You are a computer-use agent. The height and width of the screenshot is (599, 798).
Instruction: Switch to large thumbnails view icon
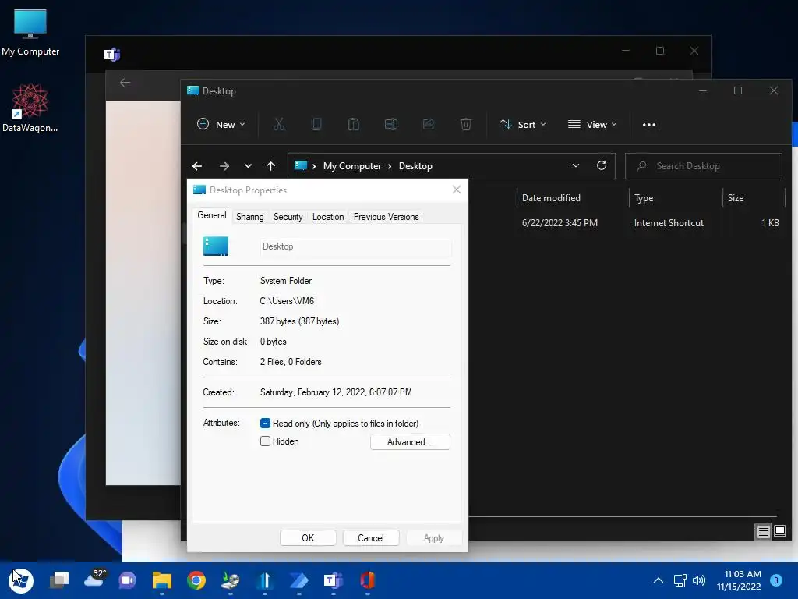779,532
